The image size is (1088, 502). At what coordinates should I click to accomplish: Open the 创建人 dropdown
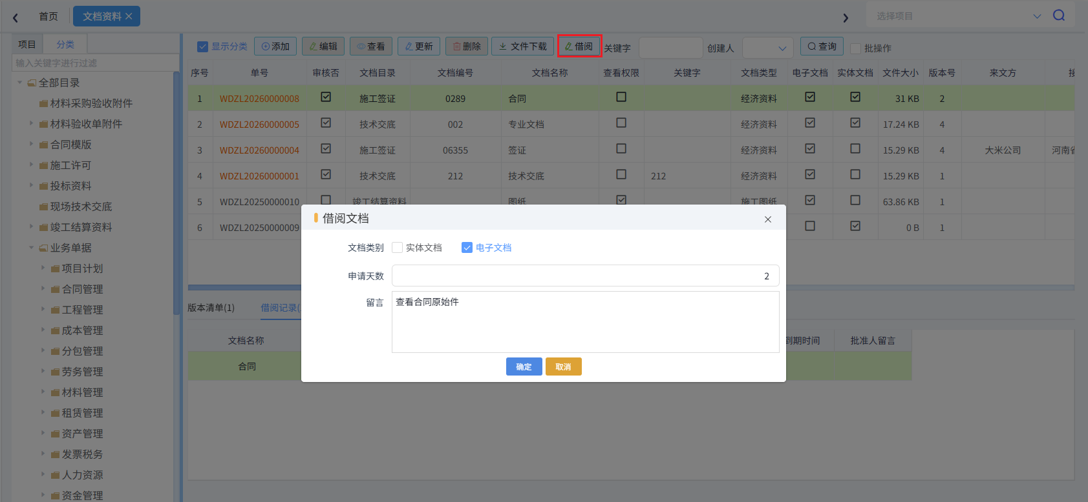click(767, 48)
